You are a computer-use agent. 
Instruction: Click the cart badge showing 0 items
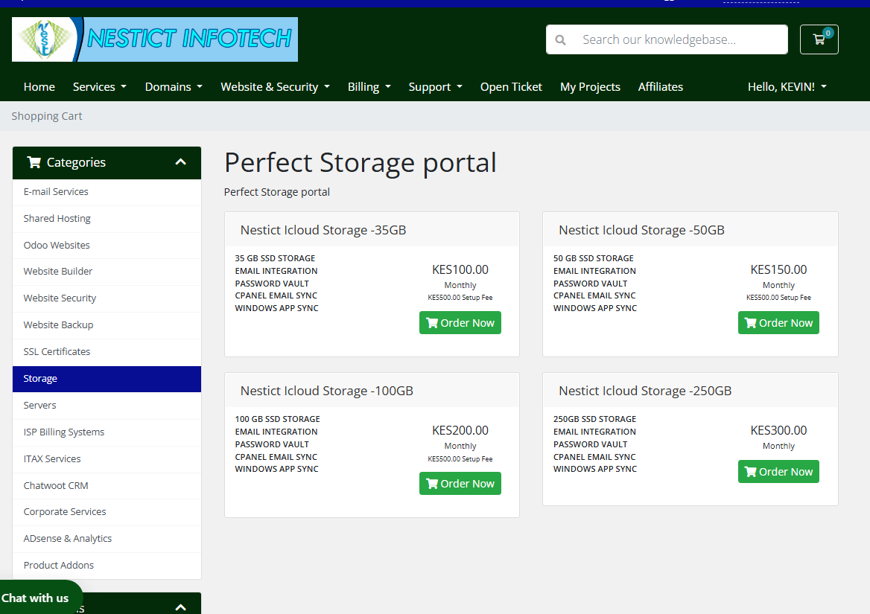[827, 32]
